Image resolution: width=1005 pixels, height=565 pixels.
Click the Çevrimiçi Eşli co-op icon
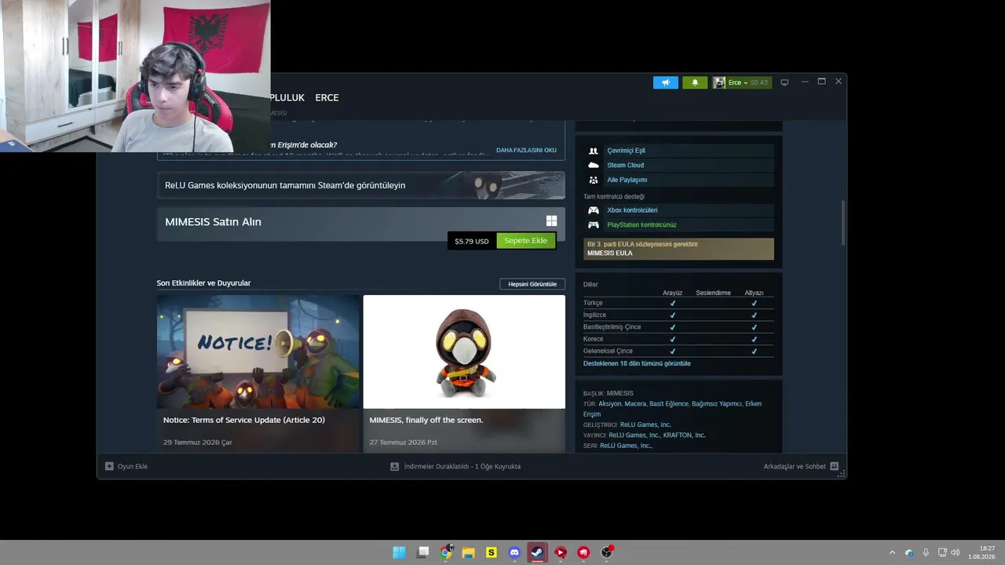click(x=594, y=151)
